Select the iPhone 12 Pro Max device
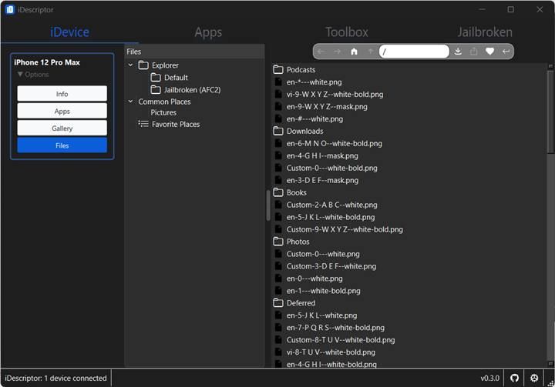 point(47,62)
